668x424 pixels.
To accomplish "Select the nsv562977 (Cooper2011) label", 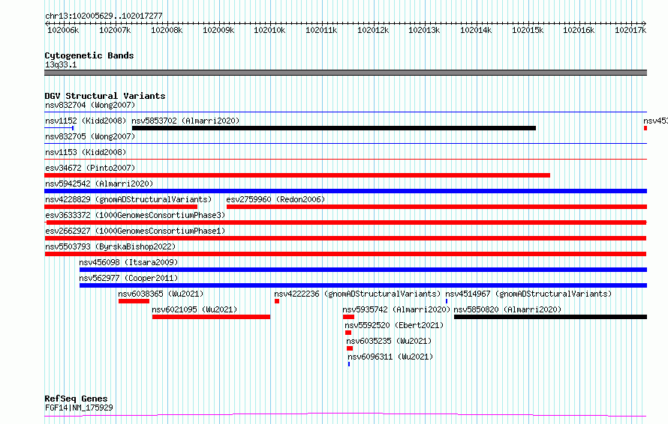I will [128, 278].
